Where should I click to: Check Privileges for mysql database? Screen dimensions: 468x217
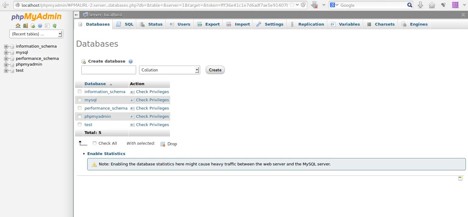click(149, 100)
